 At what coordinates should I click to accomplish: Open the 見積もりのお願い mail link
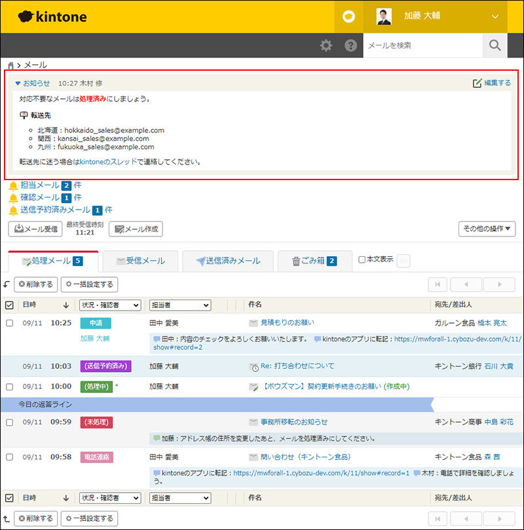point(287,322)
